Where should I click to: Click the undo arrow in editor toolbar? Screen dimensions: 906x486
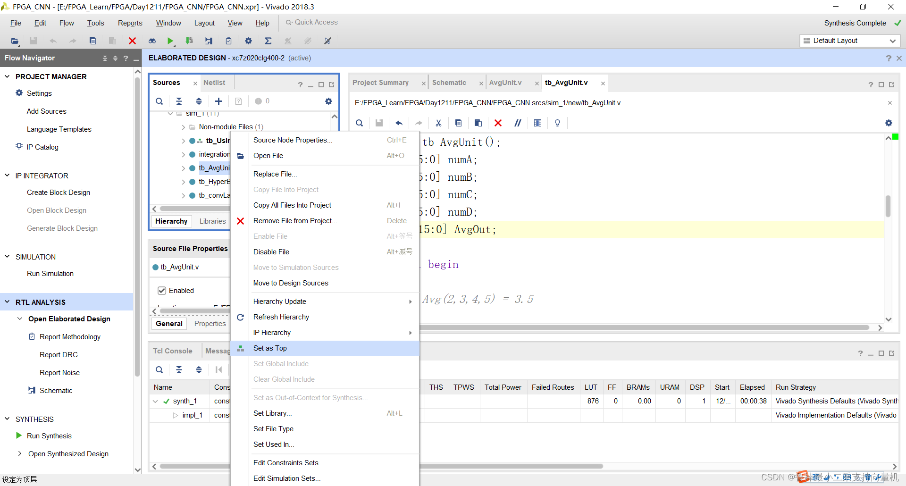399,123
